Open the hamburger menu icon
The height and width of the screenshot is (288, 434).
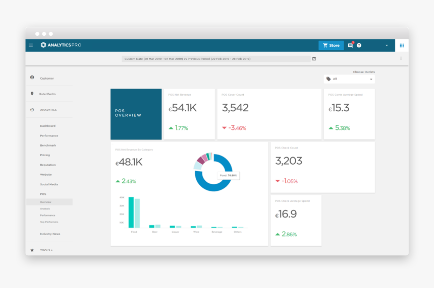(31, 45)
